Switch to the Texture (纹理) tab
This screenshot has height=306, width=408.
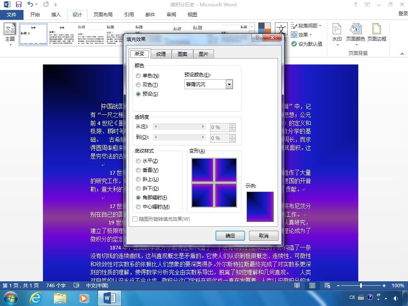click(161, 54)
